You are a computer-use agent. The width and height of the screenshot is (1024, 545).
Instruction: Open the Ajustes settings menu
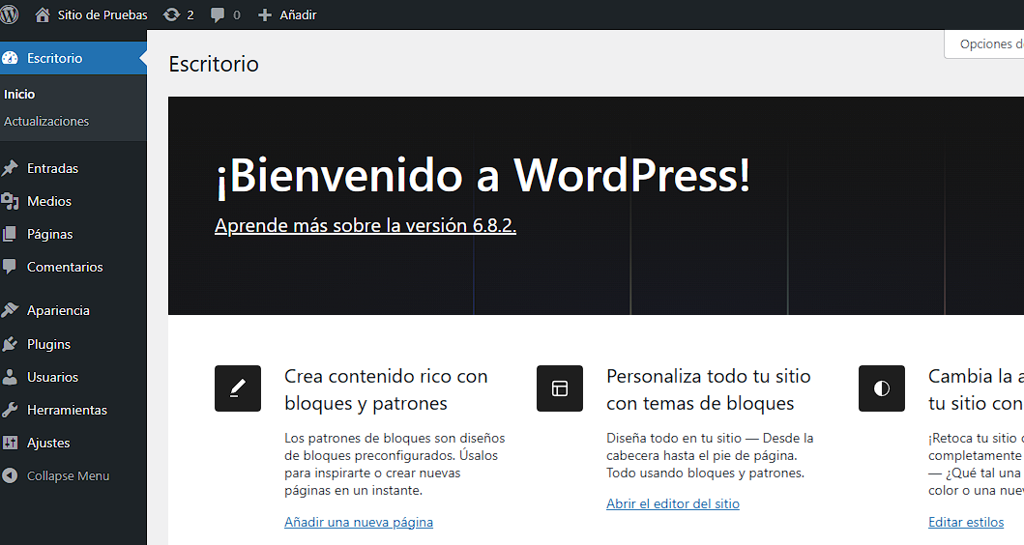pos(48,443)
